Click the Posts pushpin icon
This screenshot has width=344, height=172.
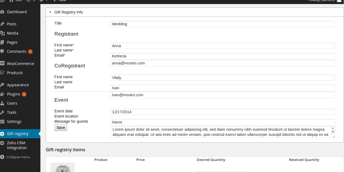pos(2,24)
